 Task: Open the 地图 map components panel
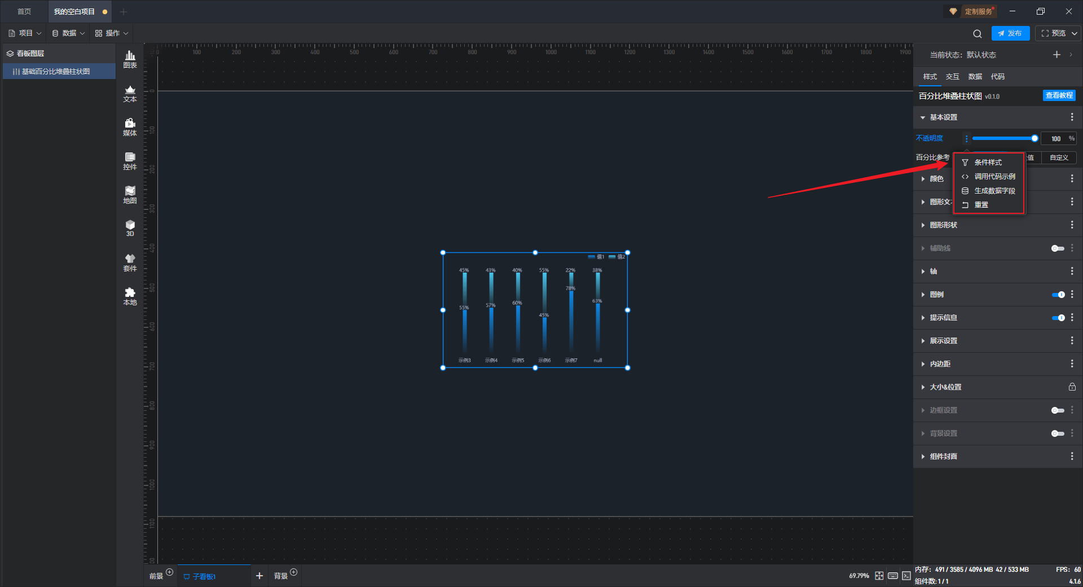(x=130, y=195)
